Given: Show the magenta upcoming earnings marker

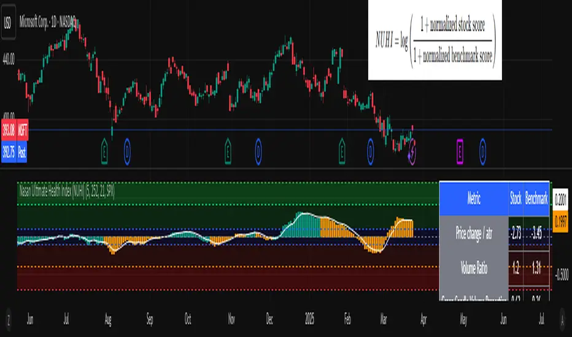Looking at the screenshot, I should pyautogui.click(x=460, y=151).
